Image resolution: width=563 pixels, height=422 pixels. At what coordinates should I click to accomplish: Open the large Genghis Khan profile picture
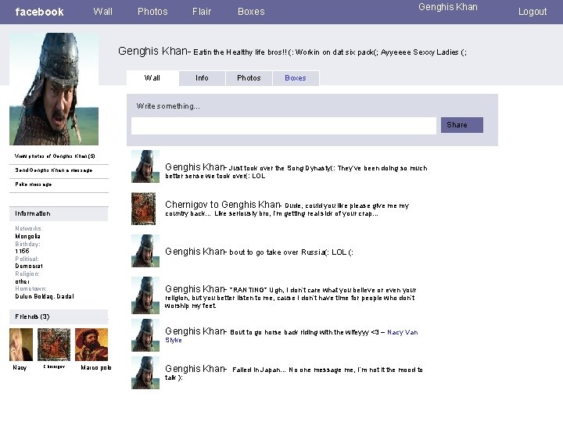(x=54, y=89)
